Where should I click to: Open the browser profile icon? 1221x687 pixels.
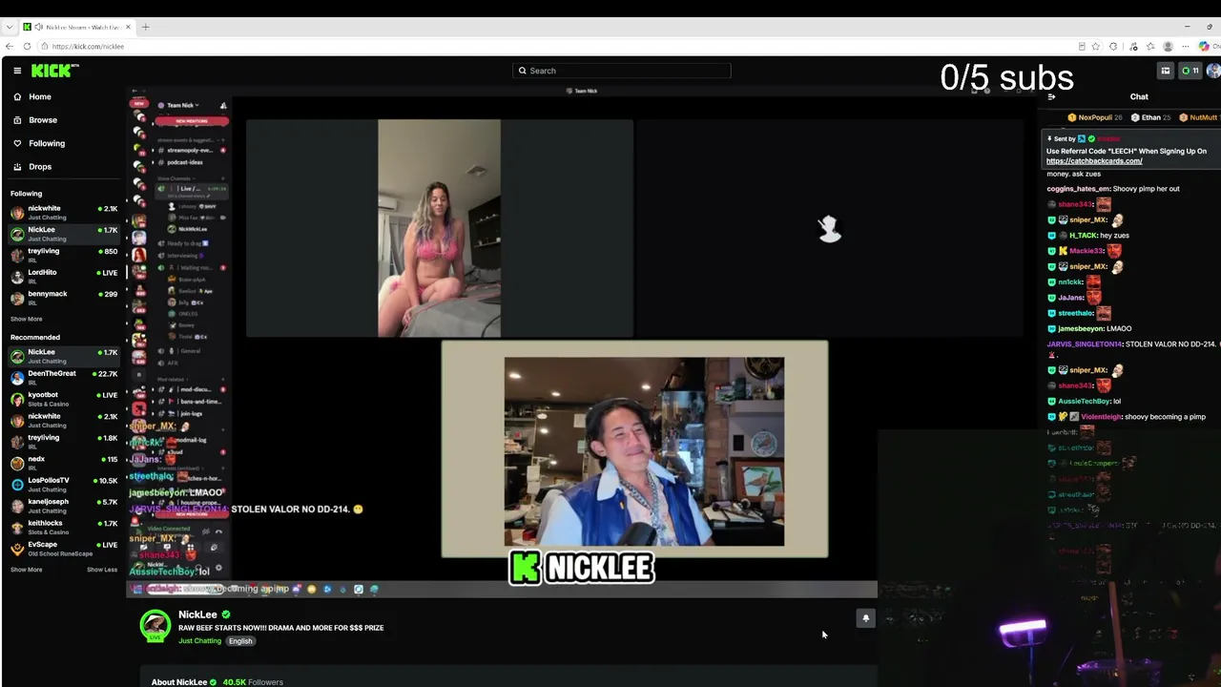click(x=1169, y=46)
